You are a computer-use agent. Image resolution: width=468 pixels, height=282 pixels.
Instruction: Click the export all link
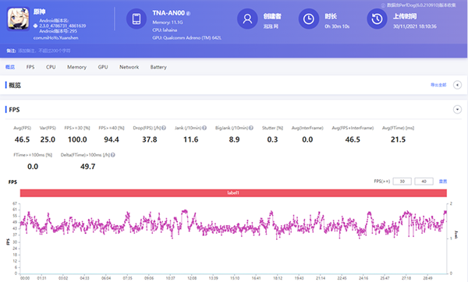438,85
